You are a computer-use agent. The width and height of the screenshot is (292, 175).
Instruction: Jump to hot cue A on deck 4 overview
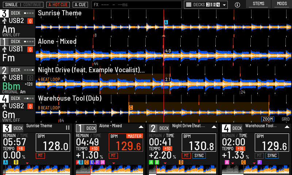point(227,162)
